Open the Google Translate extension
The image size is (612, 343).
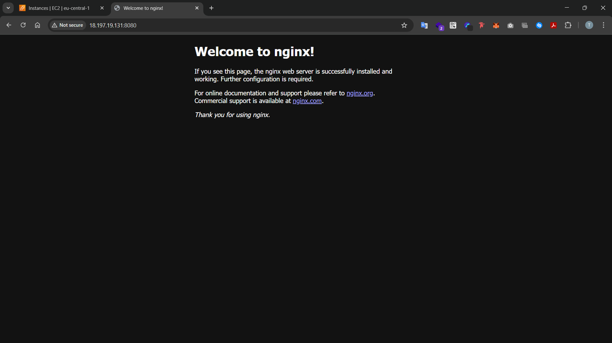(x=424, y=25)
